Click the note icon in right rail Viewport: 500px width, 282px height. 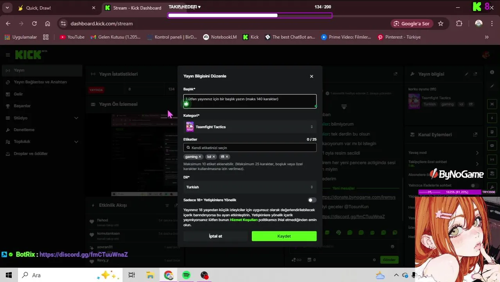pos(492,132)
